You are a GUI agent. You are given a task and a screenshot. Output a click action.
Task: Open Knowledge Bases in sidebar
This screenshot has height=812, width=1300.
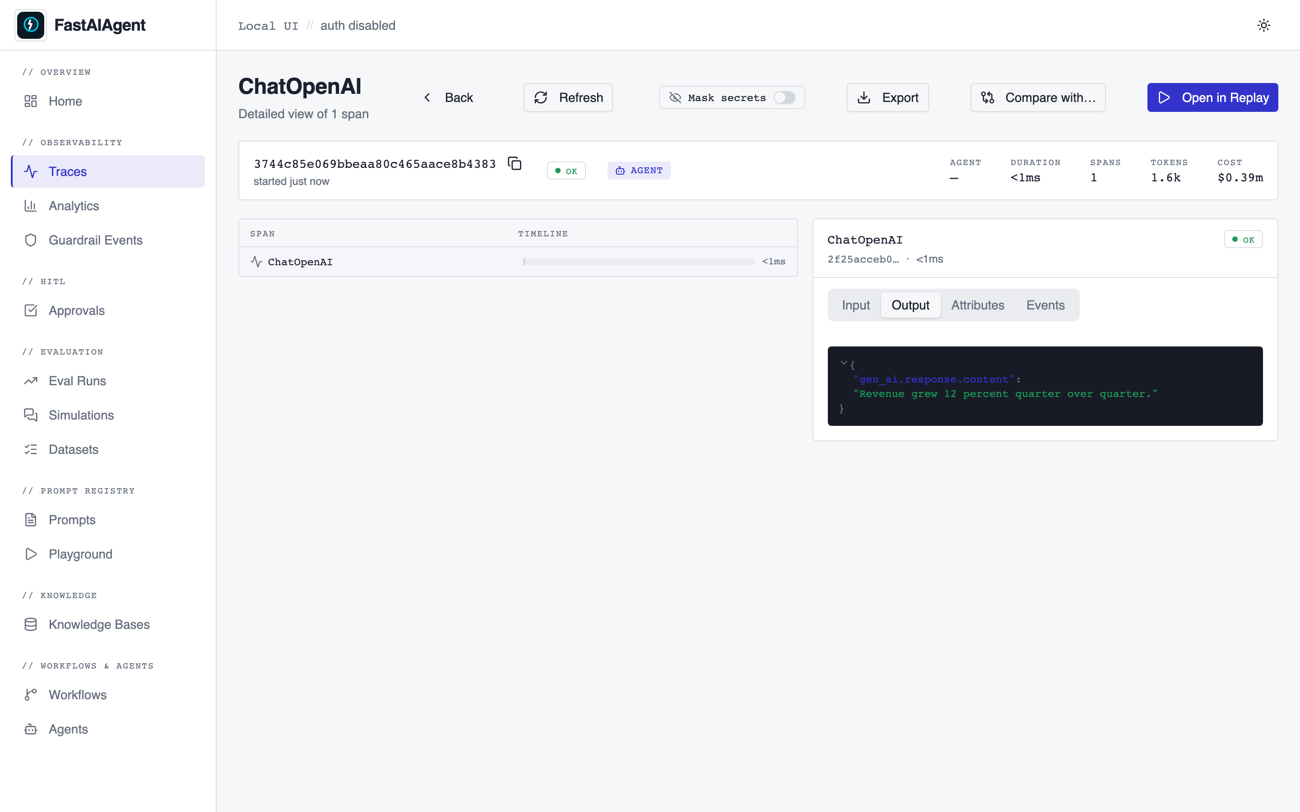coord(108,625)
